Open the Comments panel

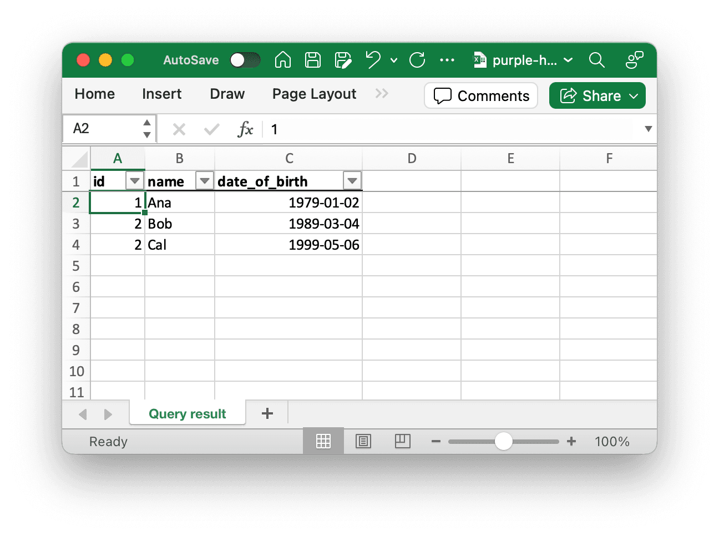coord(480,95)
